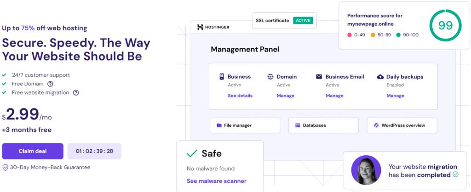Click the green 90-100 legend dot
Image resolution: width=471 pixels, height=192 pixels.
coord(398,35)
